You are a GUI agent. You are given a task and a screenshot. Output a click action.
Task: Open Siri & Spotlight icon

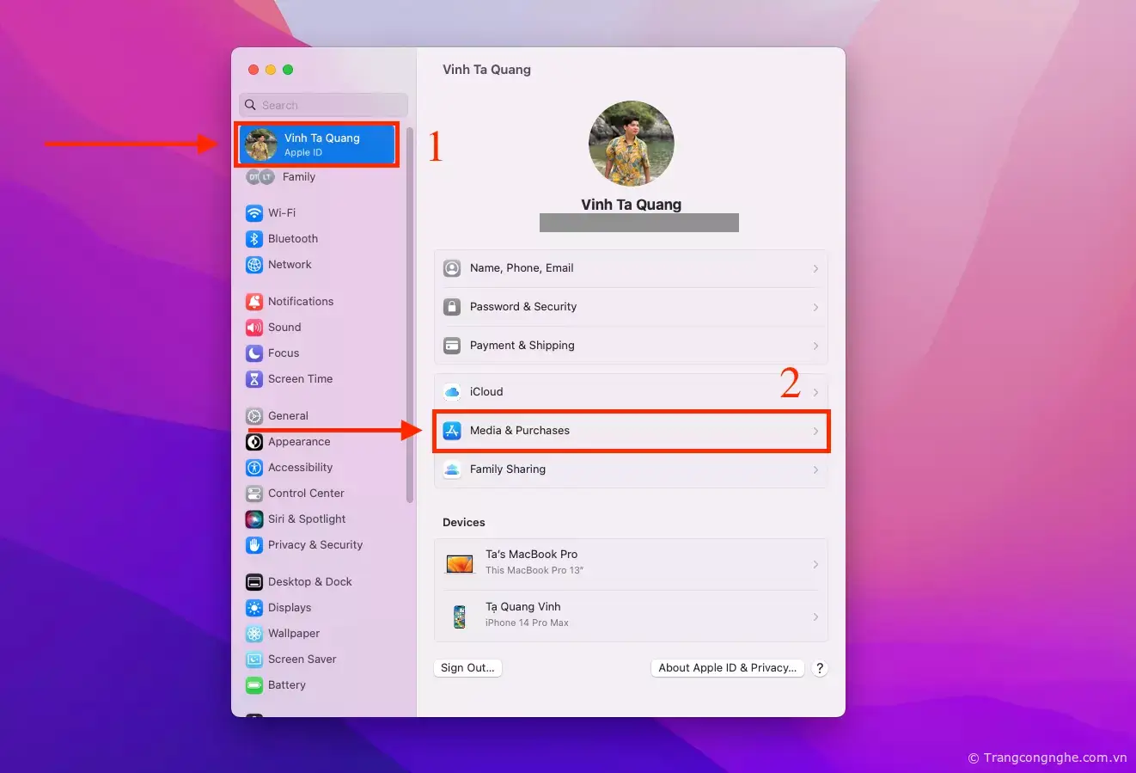click(x=254, y=519)
